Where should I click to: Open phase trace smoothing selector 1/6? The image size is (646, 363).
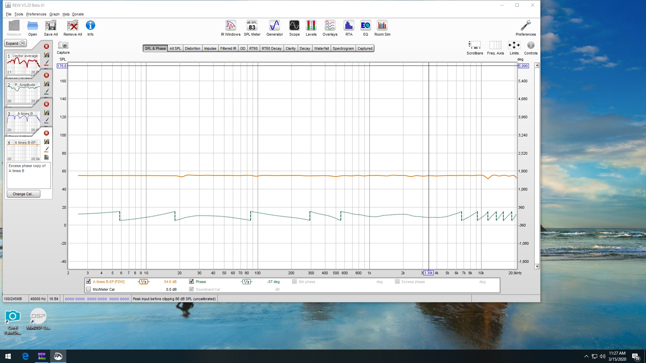click(247, 282)
